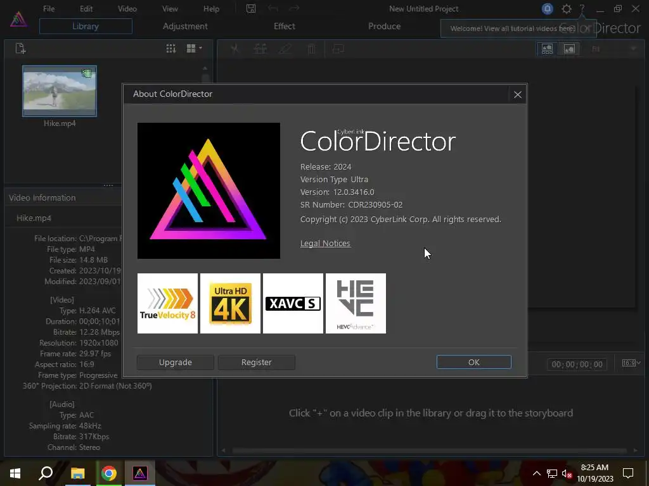
Task: Switch library to small grid view
Action: 171,48
